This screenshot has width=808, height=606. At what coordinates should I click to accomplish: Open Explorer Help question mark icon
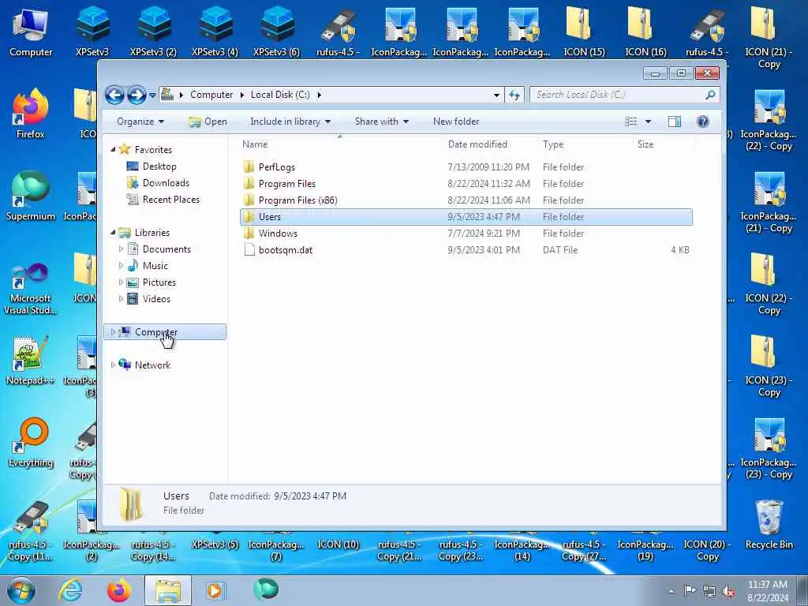tap(702, 122)
